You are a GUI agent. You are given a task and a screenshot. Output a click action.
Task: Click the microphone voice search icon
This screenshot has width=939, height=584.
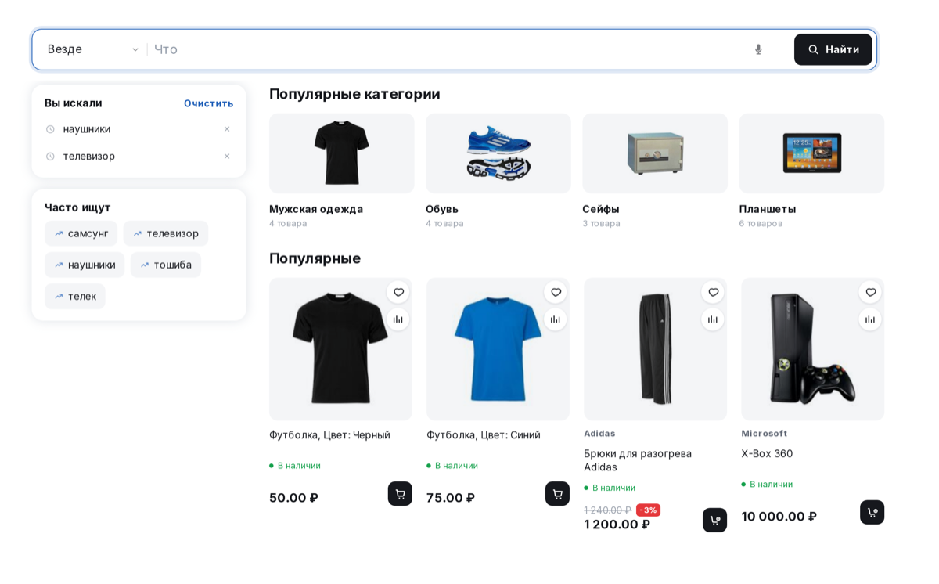pyautogui.click(x=758, y=49)
